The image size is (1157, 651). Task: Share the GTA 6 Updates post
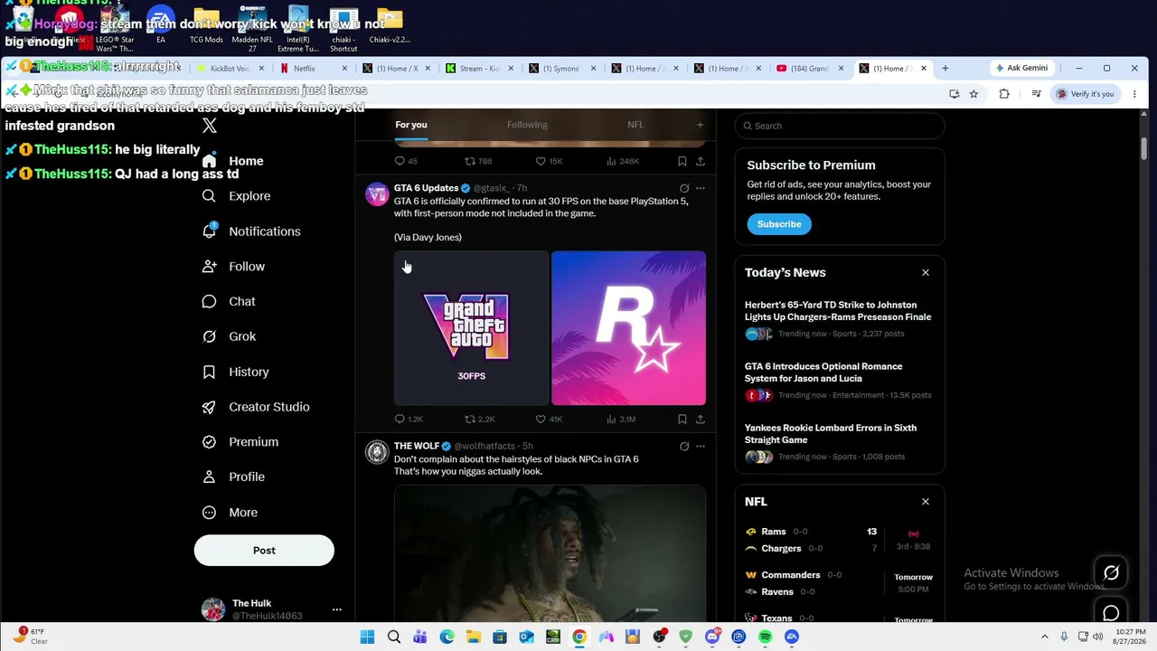coord(701,420)
